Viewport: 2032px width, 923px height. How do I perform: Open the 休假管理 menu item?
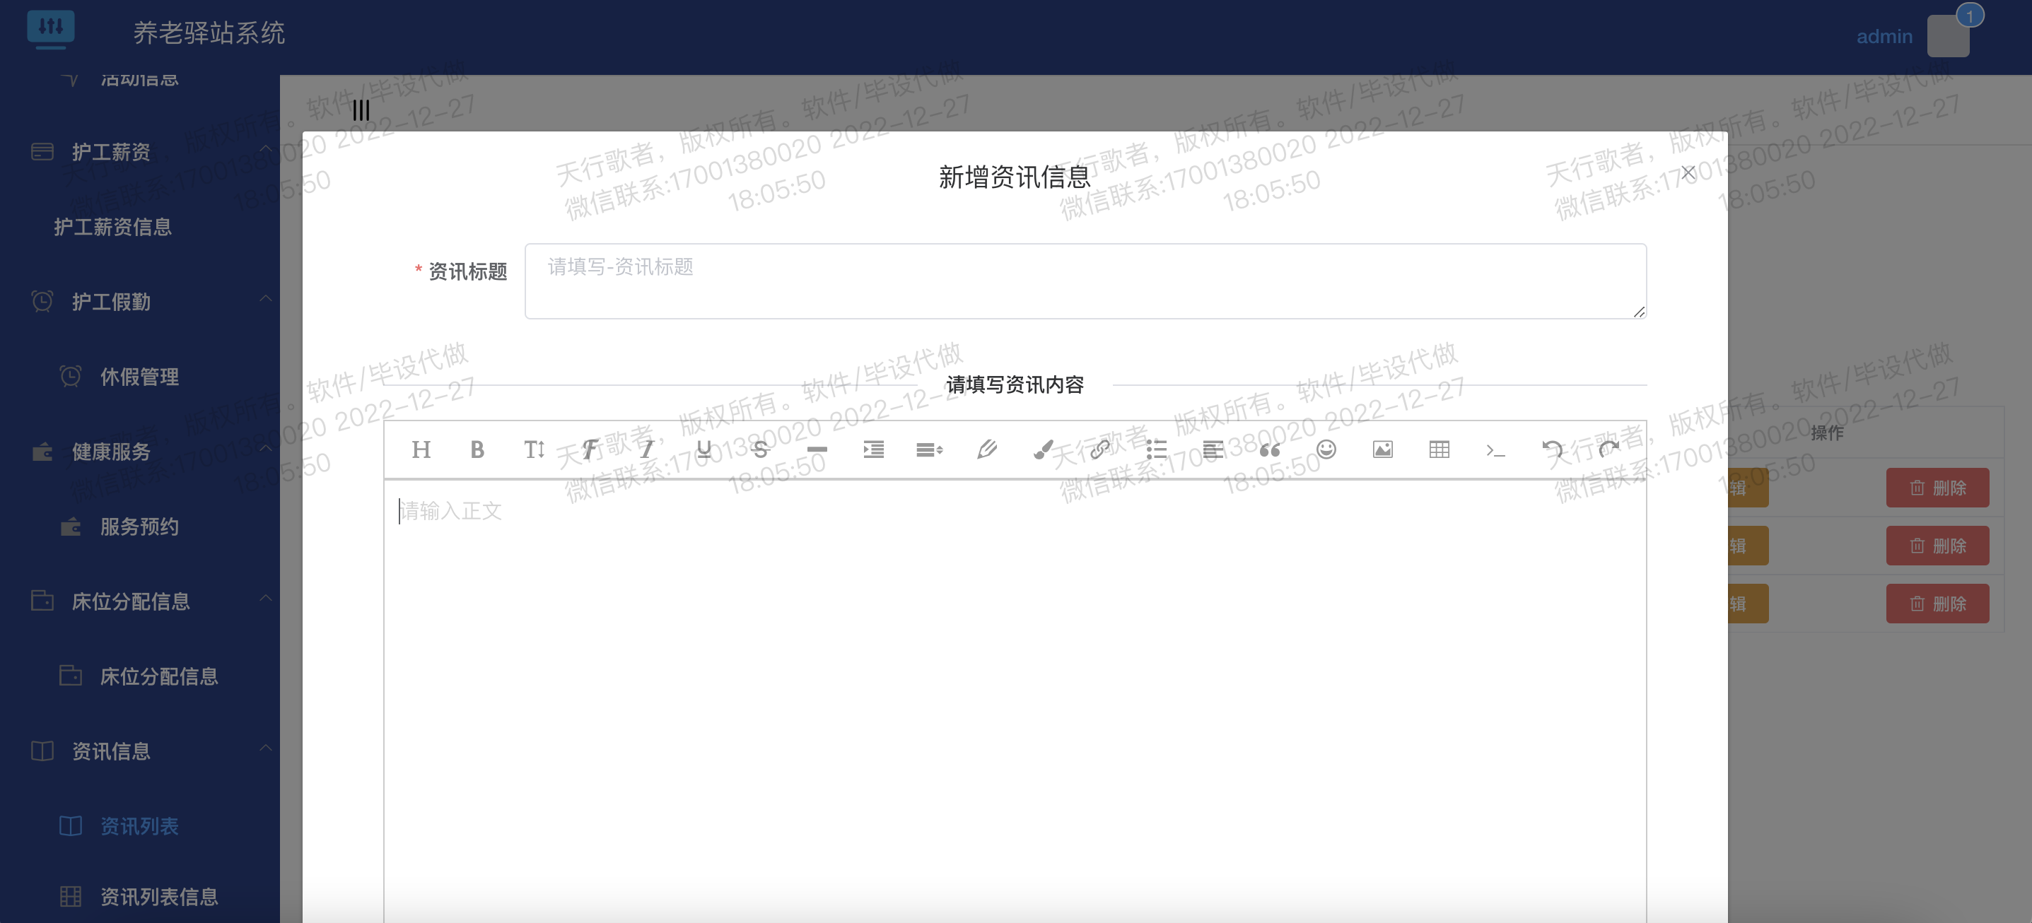coord(141,376)
